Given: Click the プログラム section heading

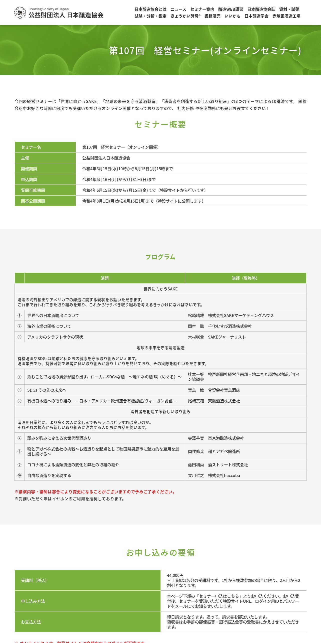Looking at the screenshot, I should 160,257.
